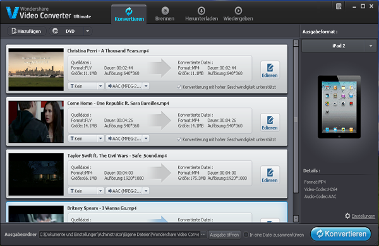Image resolution: width=379 pixels, height=246 pixels.
Task: Click the Wiedergeben play icon
Action: (238, 11)
